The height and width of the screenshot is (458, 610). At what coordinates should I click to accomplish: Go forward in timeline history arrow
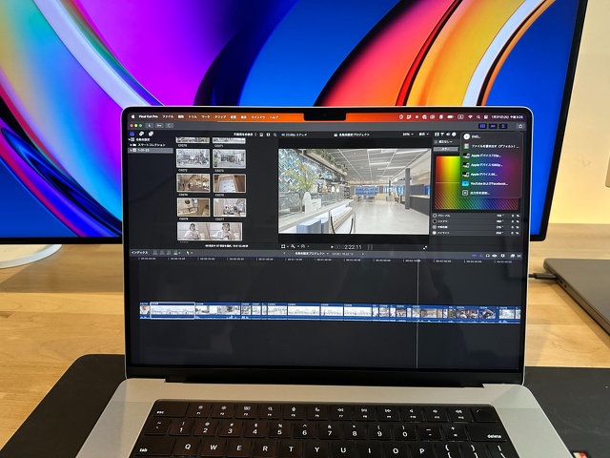pos(363,254)
